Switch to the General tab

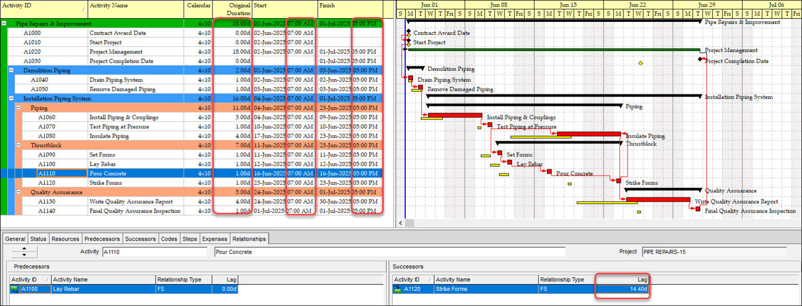[15, 239]
